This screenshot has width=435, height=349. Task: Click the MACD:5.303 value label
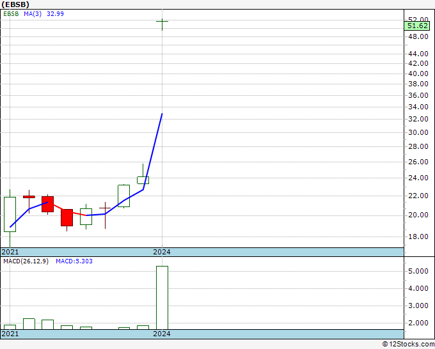point(74,261)
